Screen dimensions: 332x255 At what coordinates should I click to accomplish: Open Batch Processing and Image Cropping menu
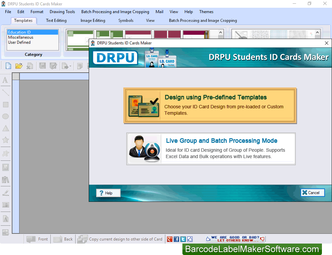115,12
